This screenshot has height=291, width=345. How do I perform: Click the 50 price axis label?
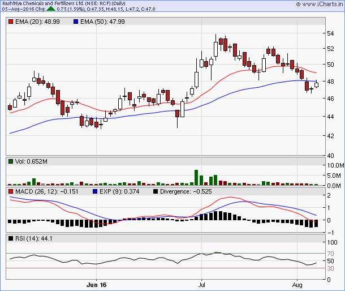[x=330, y=65]
